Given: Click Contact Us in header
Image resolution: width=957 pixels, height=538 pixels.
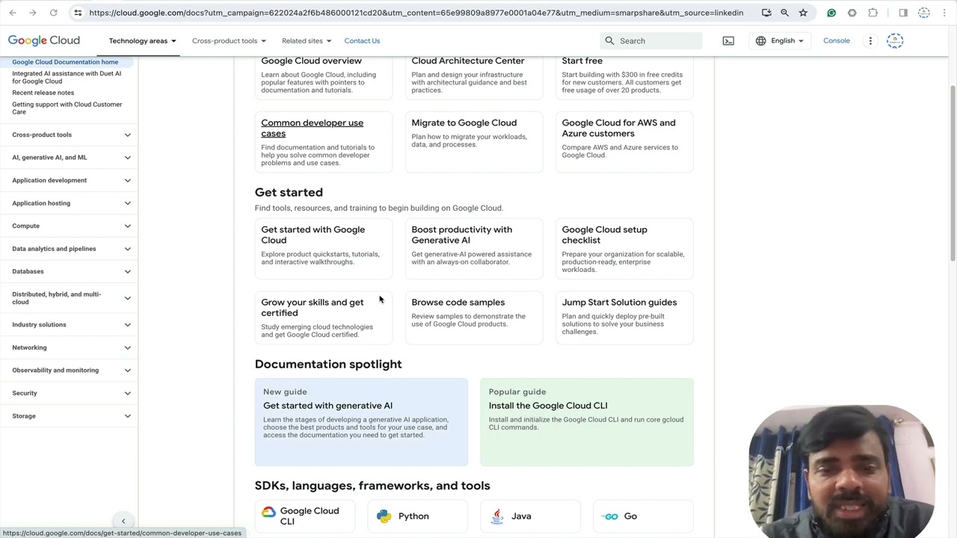Looking at the screenshot, I should point(362,41).
